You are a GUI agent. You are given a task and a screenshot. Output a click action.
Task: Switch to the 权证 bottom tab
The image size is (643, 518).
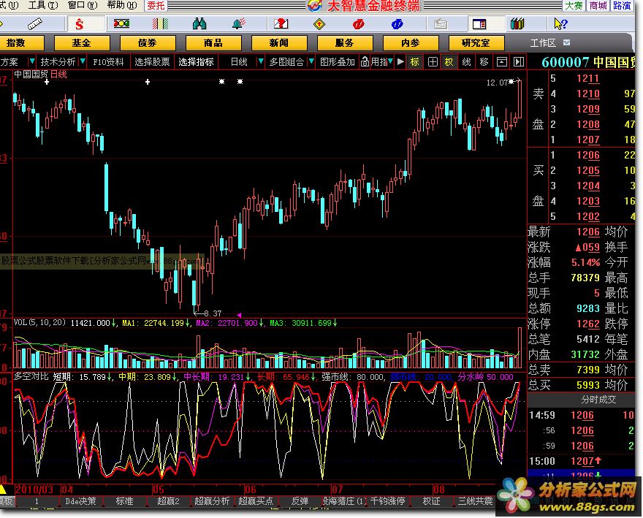[431, 500]
